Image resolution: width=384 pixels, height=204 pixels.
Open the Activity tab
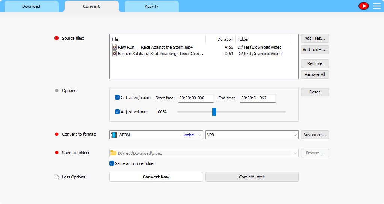[151, 6]
